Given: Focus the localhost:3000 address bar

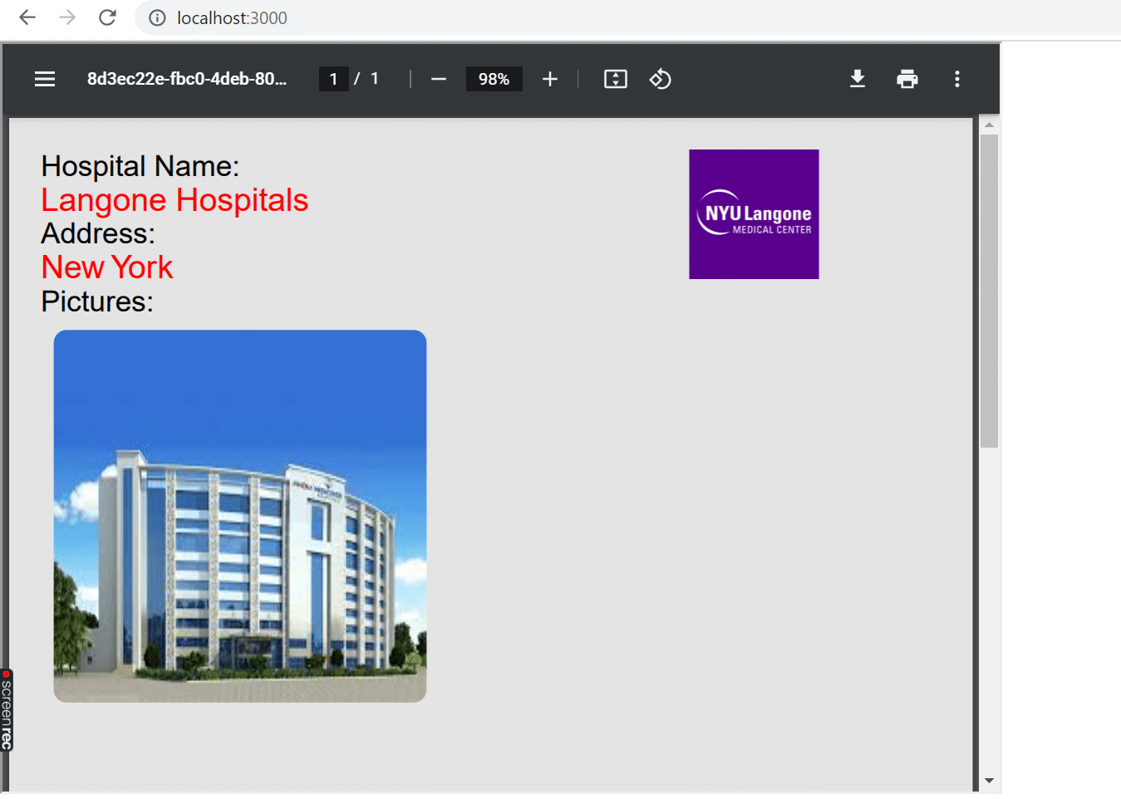Looking at the screenshot, I should (232, 18).
